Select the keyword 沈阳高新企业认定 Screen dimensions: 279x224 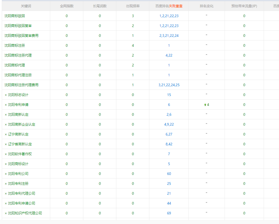22,125
